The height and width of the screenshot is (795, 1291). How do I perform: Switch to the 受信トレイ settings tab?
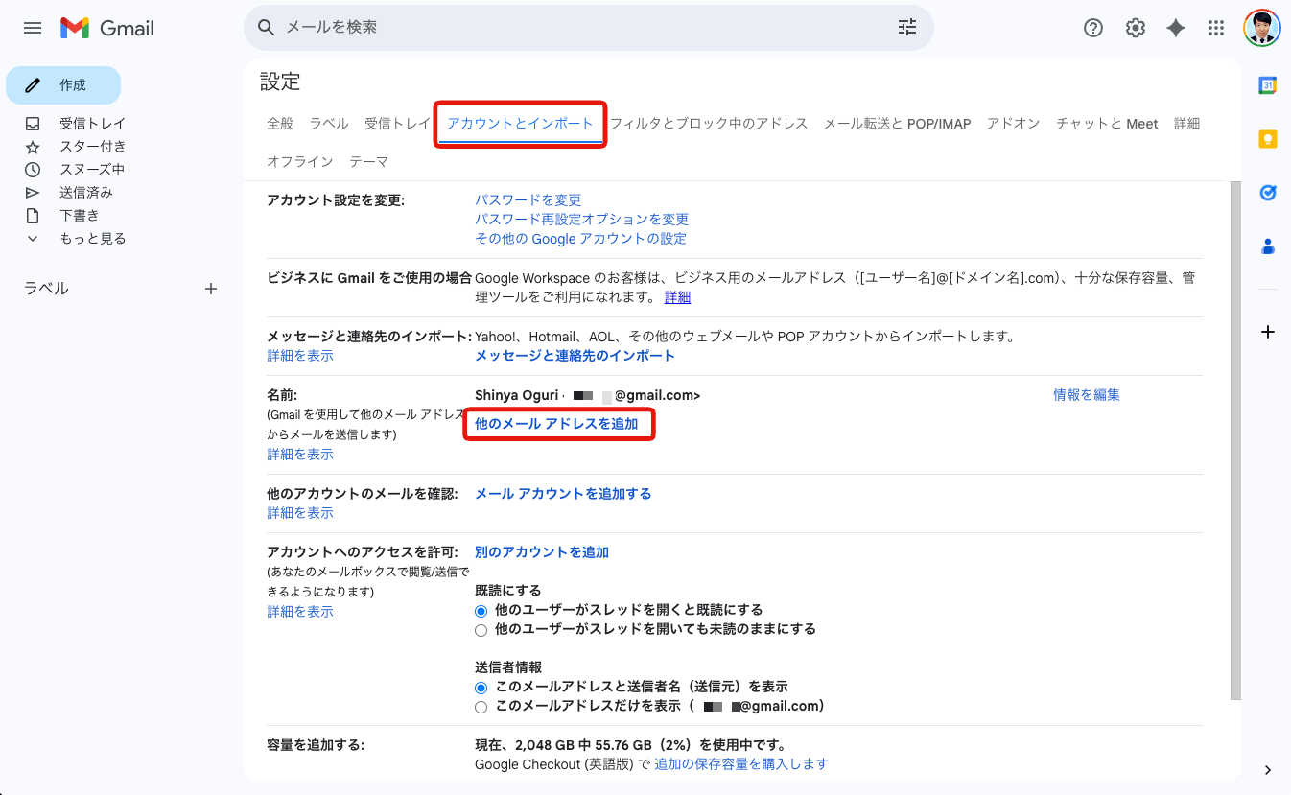point(398,124)
